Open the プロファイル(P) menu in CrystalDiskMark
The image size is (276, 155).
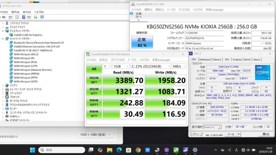118,60
